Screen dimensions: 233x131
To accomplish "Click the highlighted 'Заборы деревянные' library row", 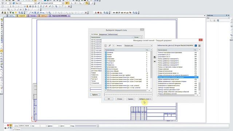I will pyautogui.click(x=178, y=77).
